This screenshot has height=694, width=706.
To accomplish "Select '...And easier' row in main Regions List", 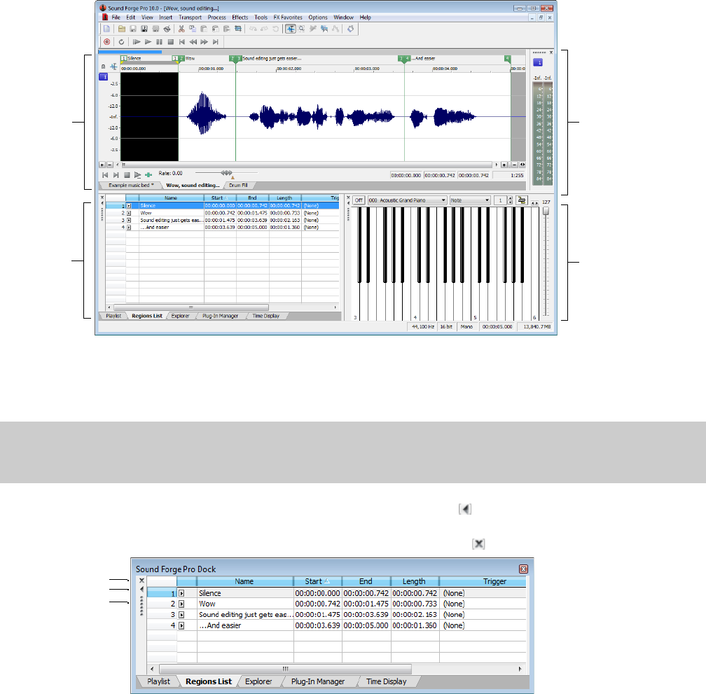I will click(223, 228).
